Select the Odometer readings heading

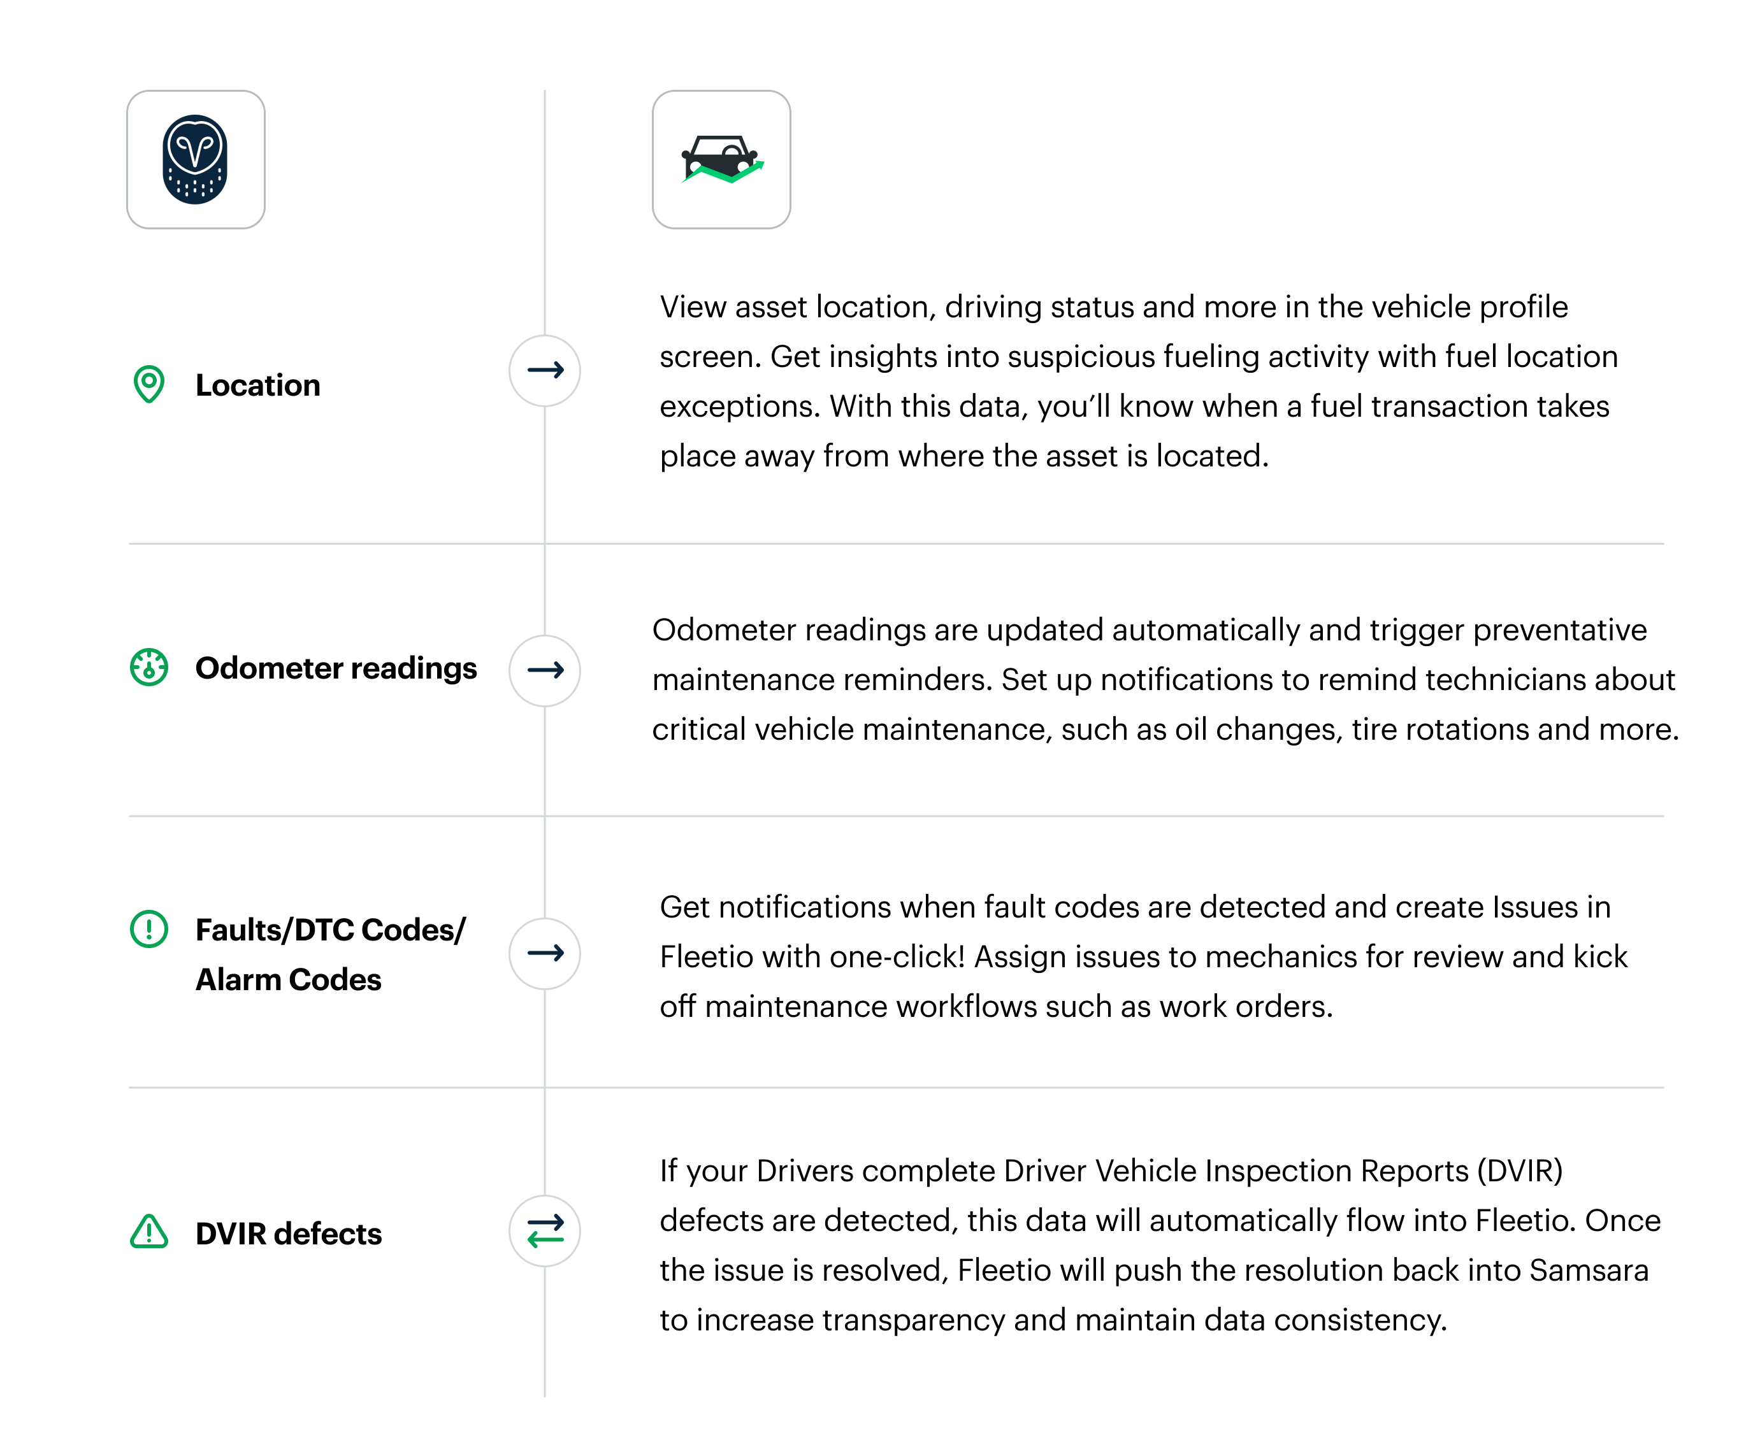click(336, 668)
